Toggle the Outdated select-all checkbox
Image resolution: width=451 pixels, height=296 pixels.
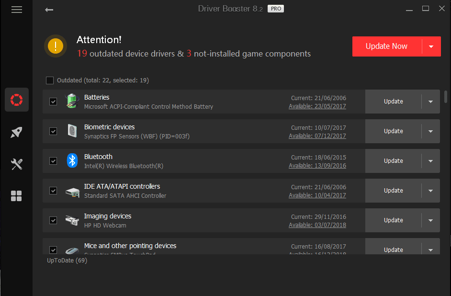tap(50, 80)
